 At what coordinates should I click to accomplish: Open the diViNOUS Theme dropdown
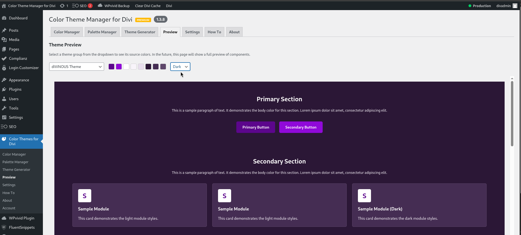pos(76,67)
